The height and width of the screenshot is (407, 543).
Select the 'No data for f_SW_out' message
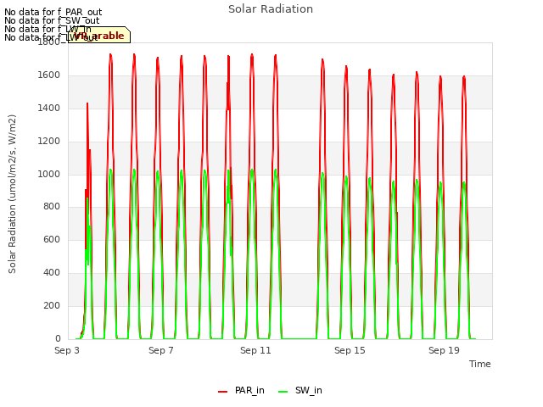click(52, 20)
